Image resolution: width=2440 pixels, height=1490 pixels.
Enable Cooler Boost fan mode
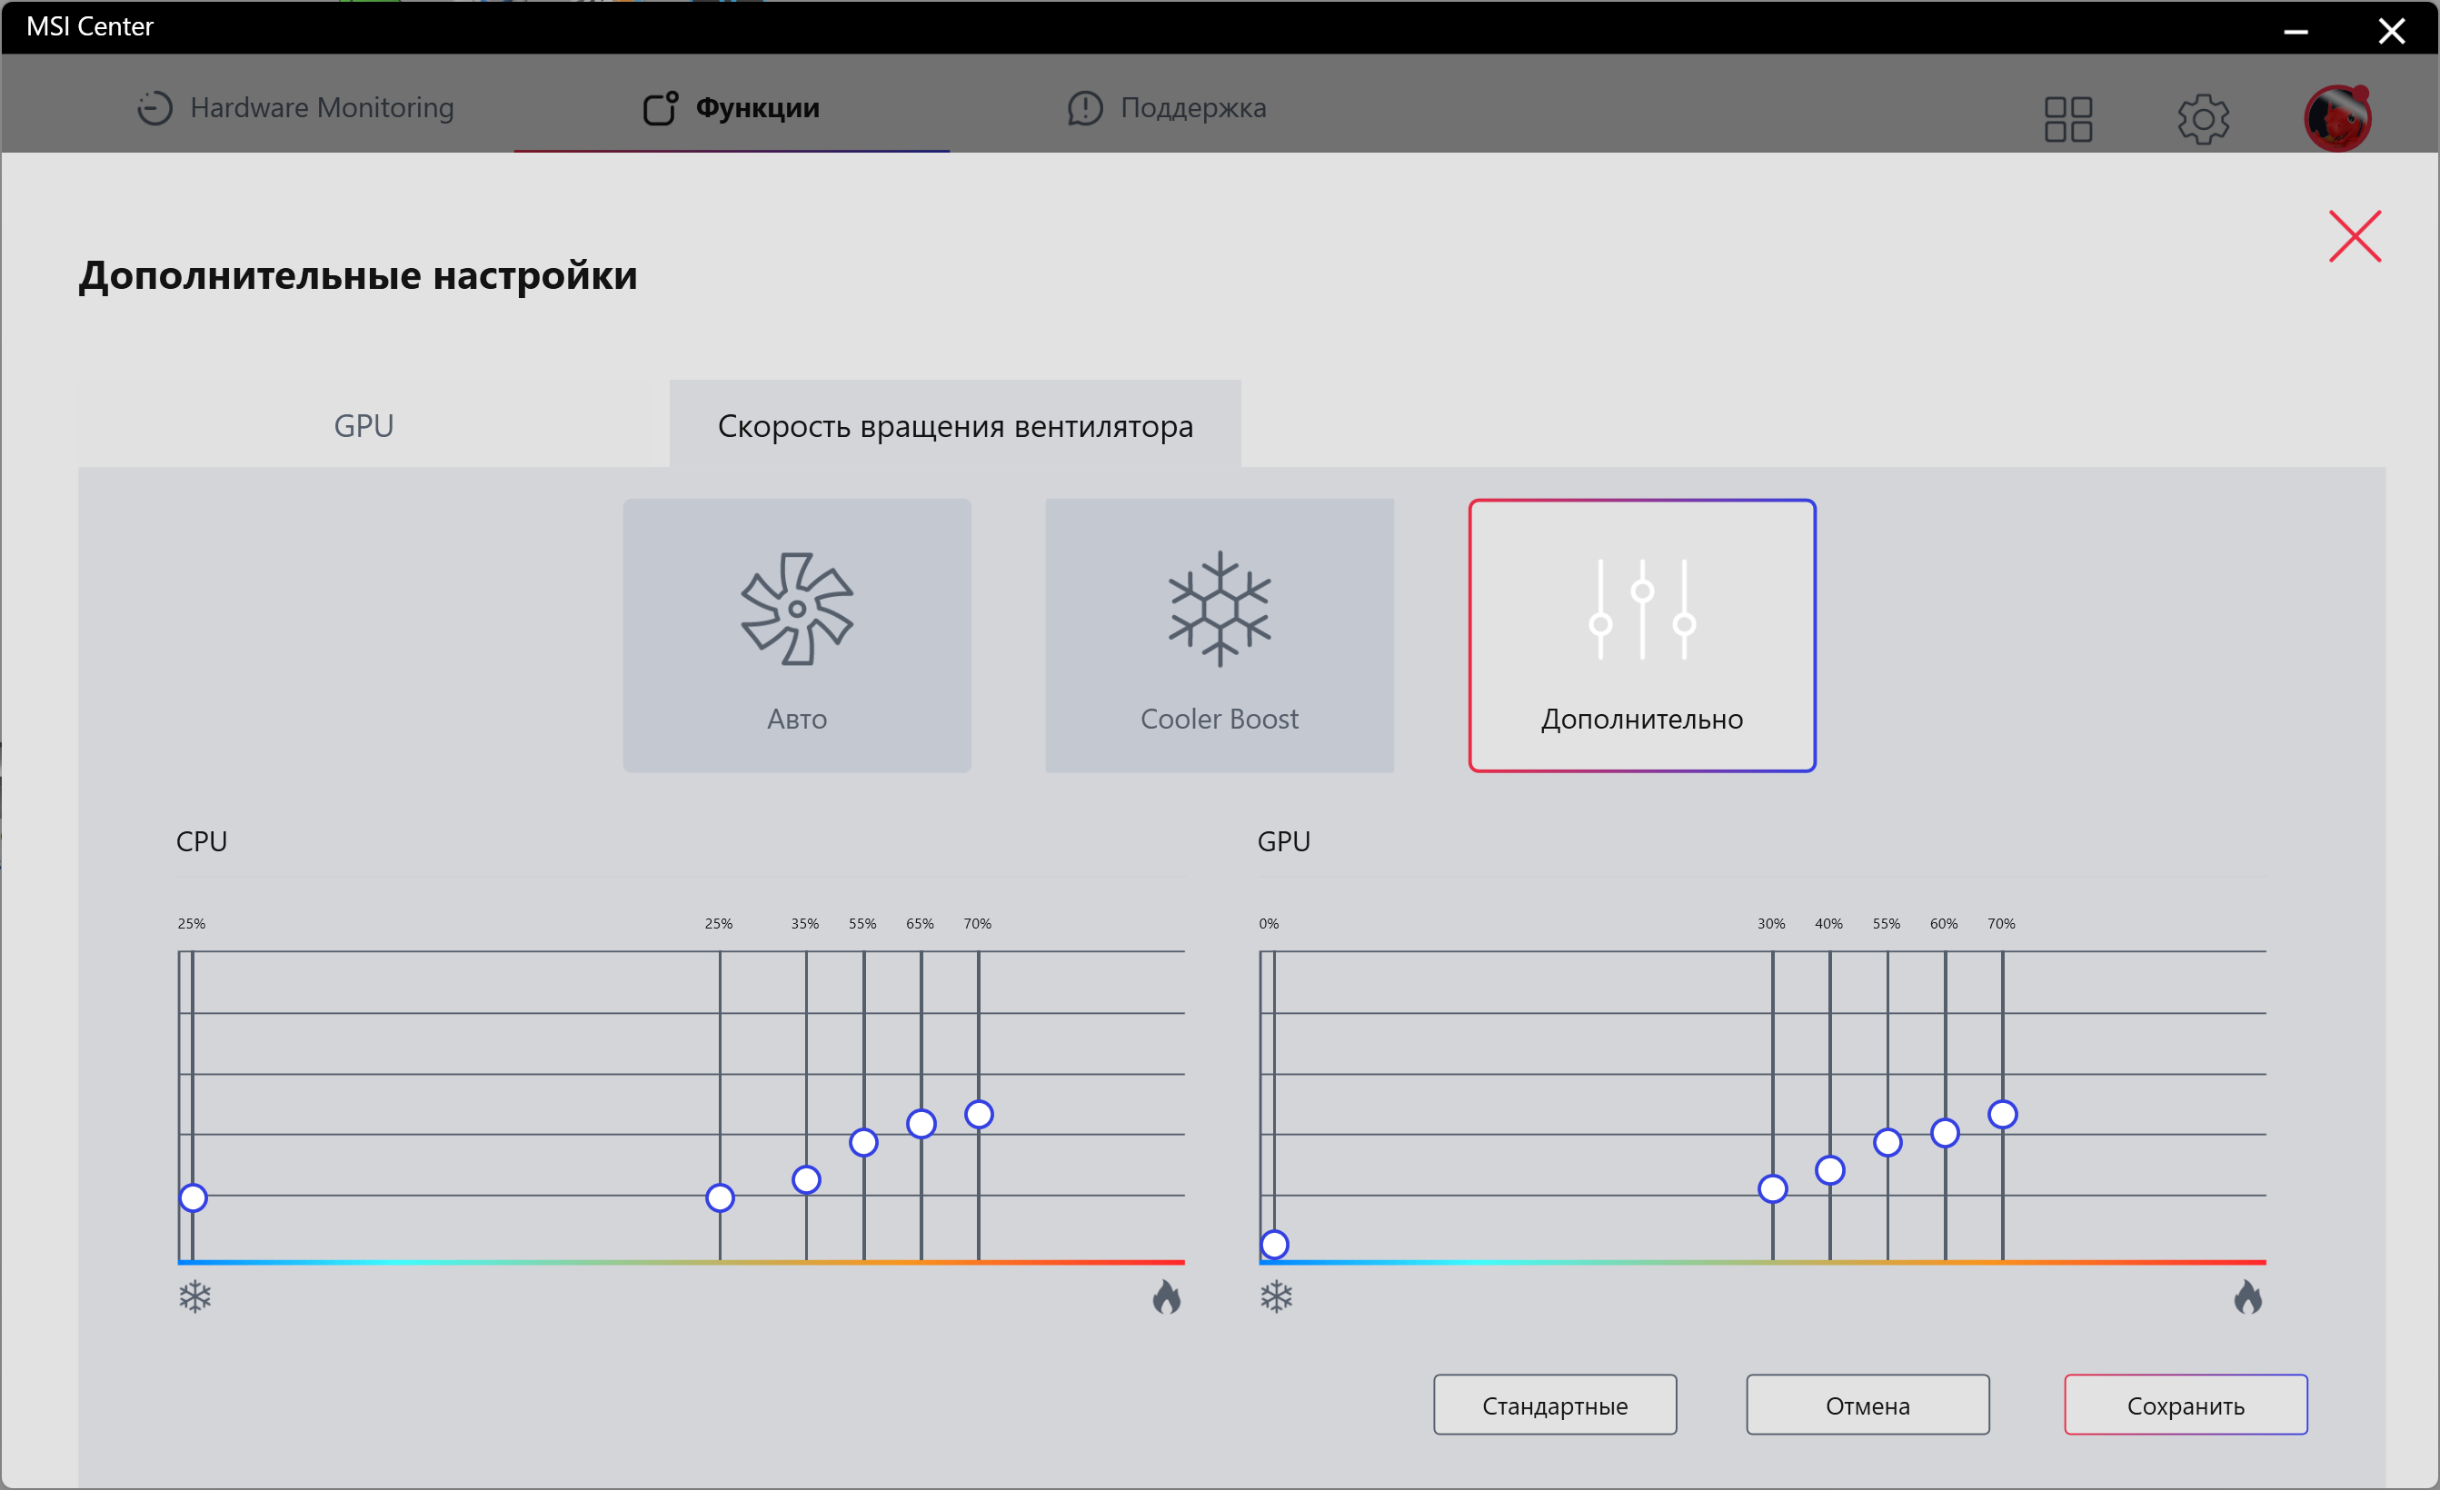(1219, 634)
